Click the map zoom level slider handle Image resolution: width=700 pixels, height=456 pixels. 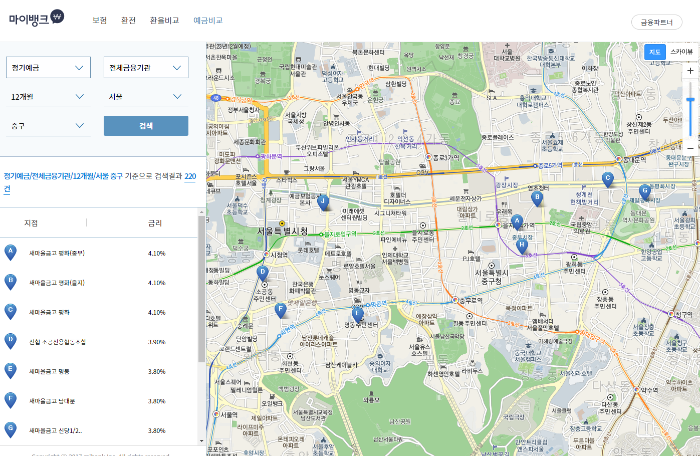[690, 100]
